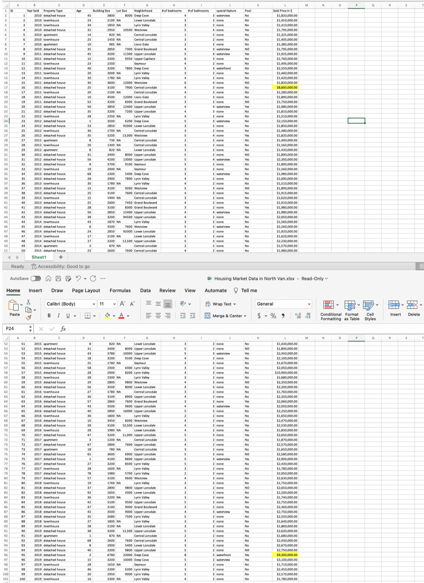The height and width of the screenshot is (583, 424).
Task: Click Align Left icon
Action: tap(148, 316)
